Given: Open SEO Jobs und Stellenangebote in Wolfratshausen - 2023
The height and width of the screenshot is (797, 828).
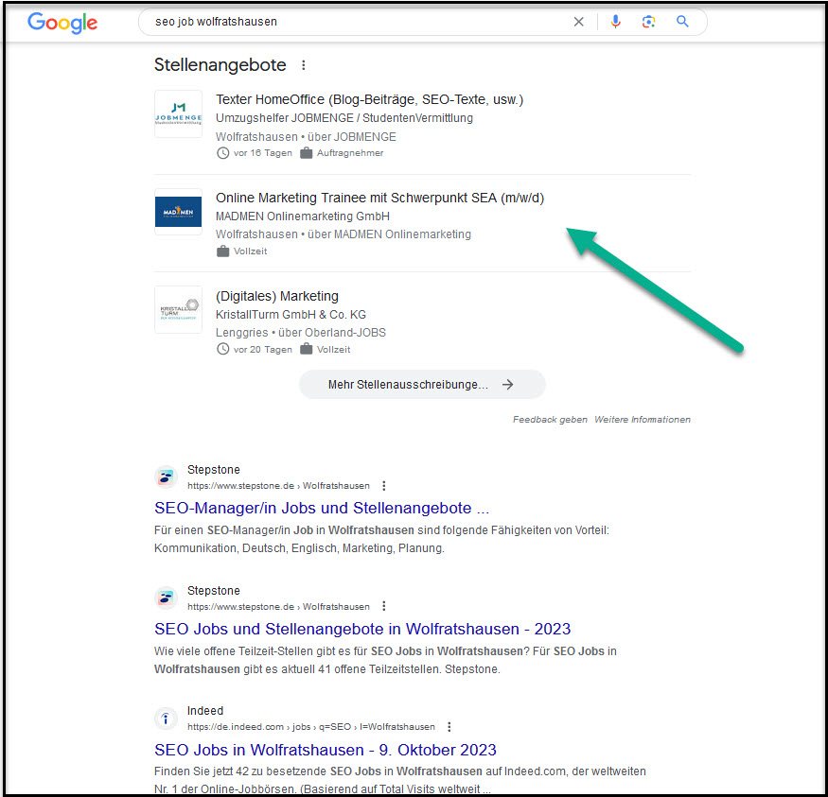Looking at the screenshot, I should [x=362, y=629].
